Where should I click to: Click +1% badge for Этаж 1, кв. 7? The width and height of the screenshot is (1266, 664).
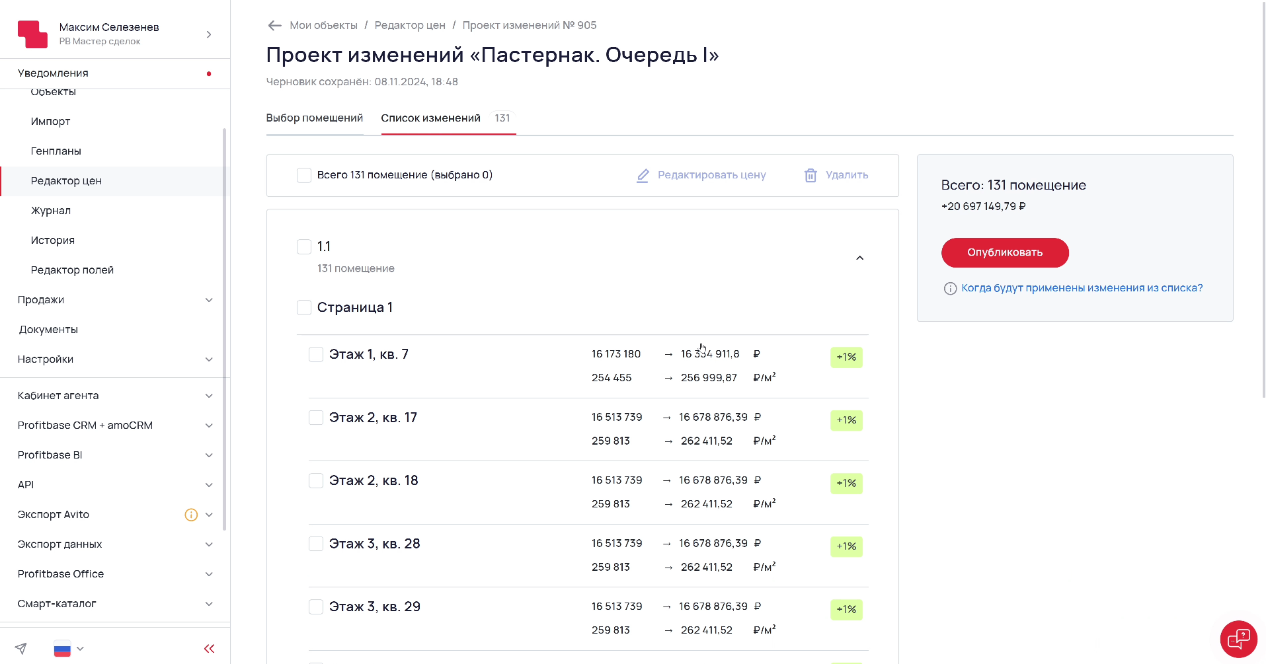[x=846, y=357]
